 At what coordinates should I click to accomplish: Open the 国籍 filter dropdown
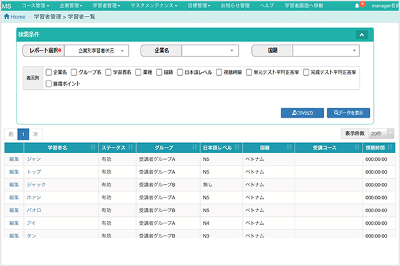pos(325,50)
